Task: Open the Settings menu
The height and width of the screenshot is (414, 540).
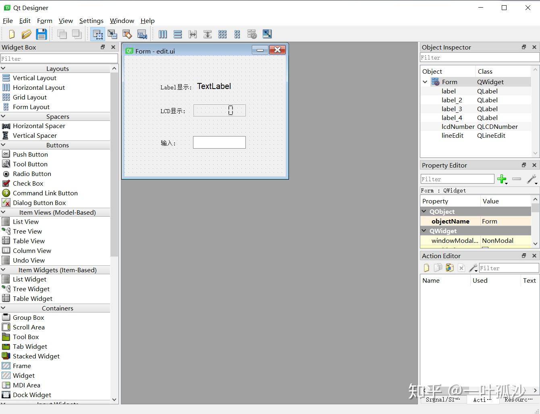Action: click(x=91, y=21)
